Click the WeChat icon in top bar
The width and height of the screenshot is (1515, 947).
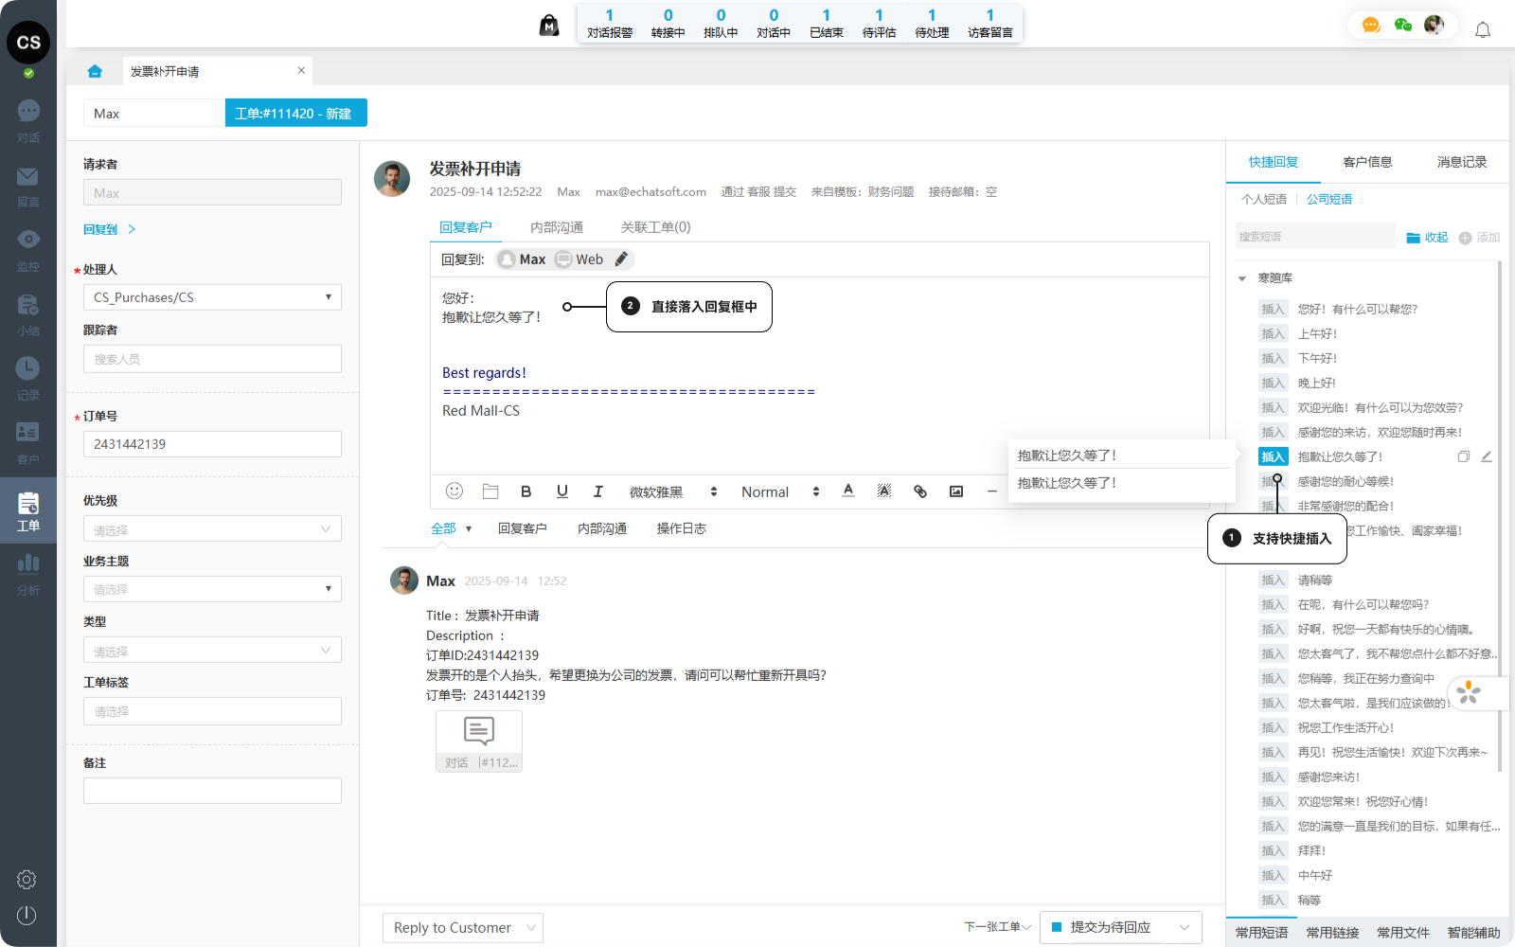click(x=1403, y=26)
